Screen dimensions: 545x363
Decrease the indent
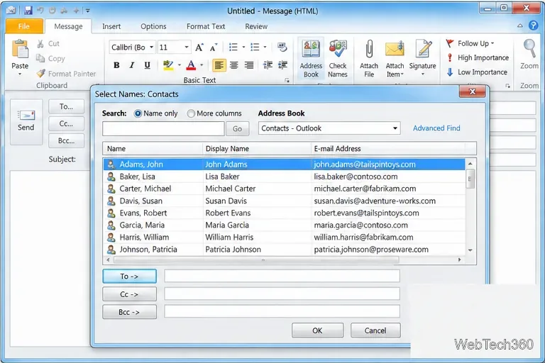(268, 65)
